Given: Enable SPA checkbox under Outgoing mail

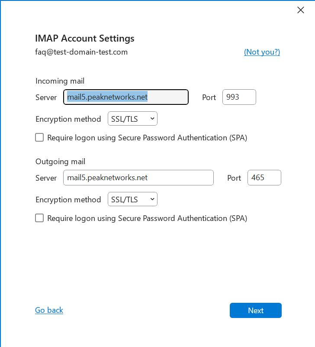Looking at the screenshot, I should pyautogui.click(x=39, y=218).
